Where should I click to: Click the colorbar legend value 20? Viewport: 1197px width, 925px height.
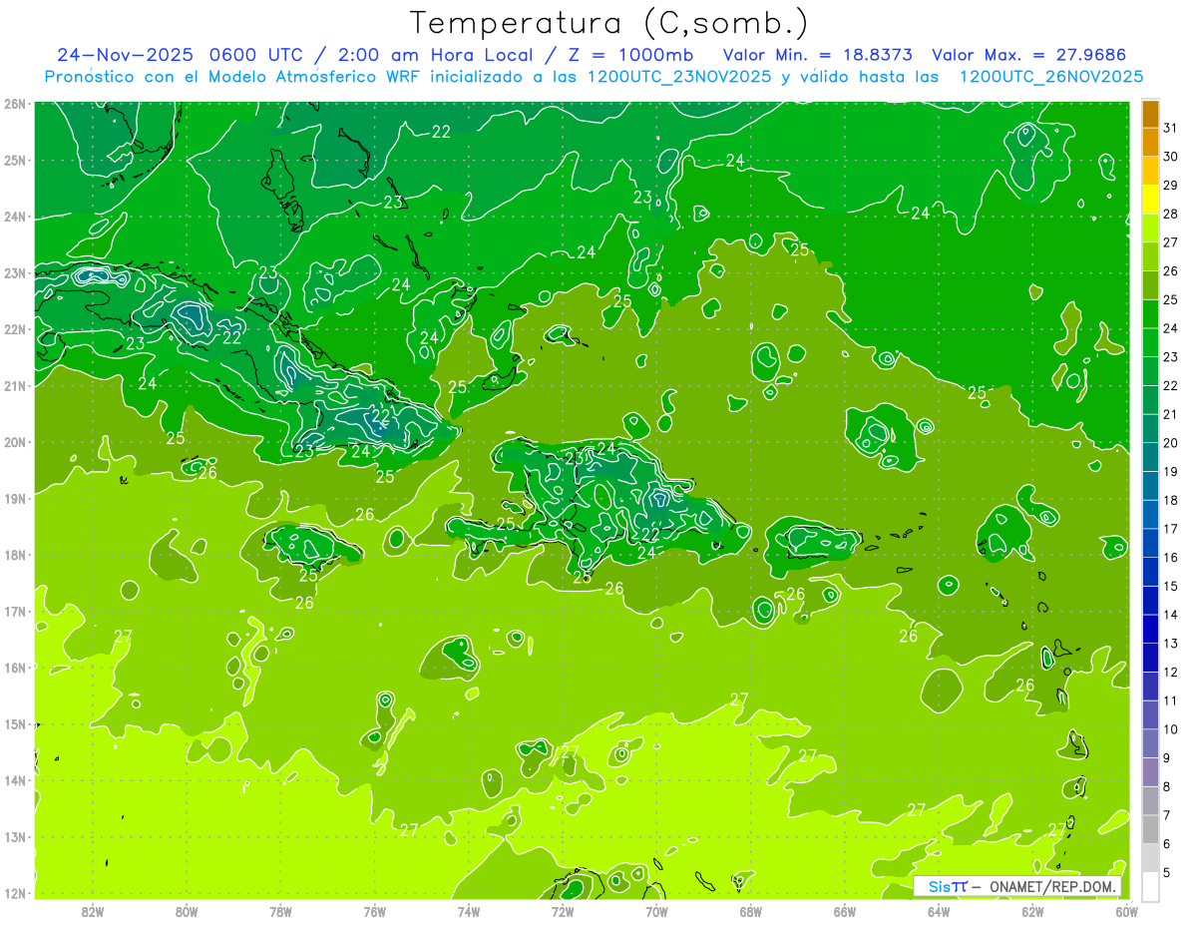click(1170, 443)
